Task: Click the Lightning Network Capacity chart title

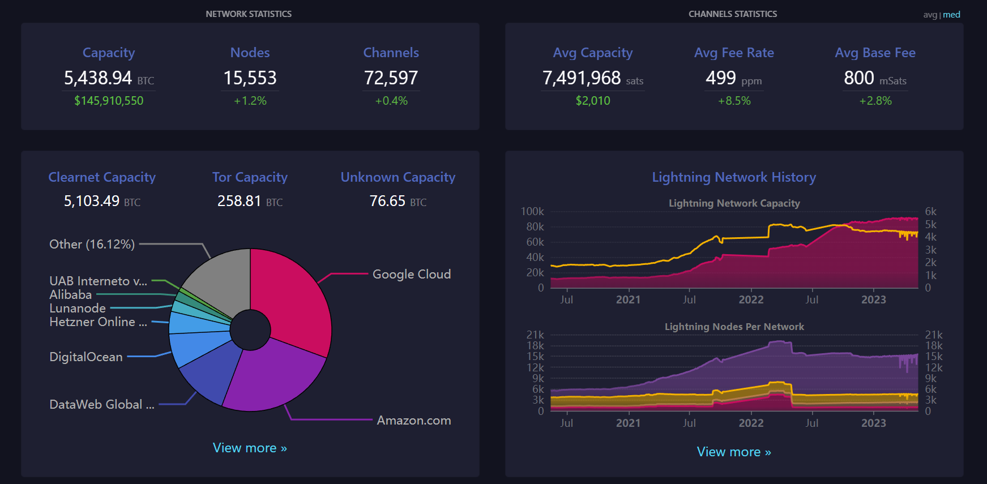Action: point(734,203)
